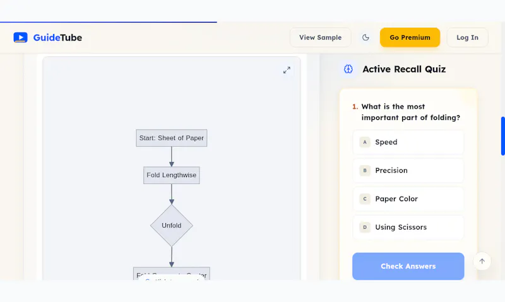Click the page's blue vertical scrollbar thumb
The width and height of the screenshot is (505, 302).
click(502, 136)
